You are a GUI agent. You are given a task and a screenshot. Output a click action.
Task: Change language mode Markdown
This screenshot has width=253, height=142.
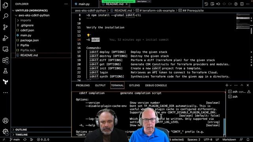pyautogui.click(x=229, y=140)
